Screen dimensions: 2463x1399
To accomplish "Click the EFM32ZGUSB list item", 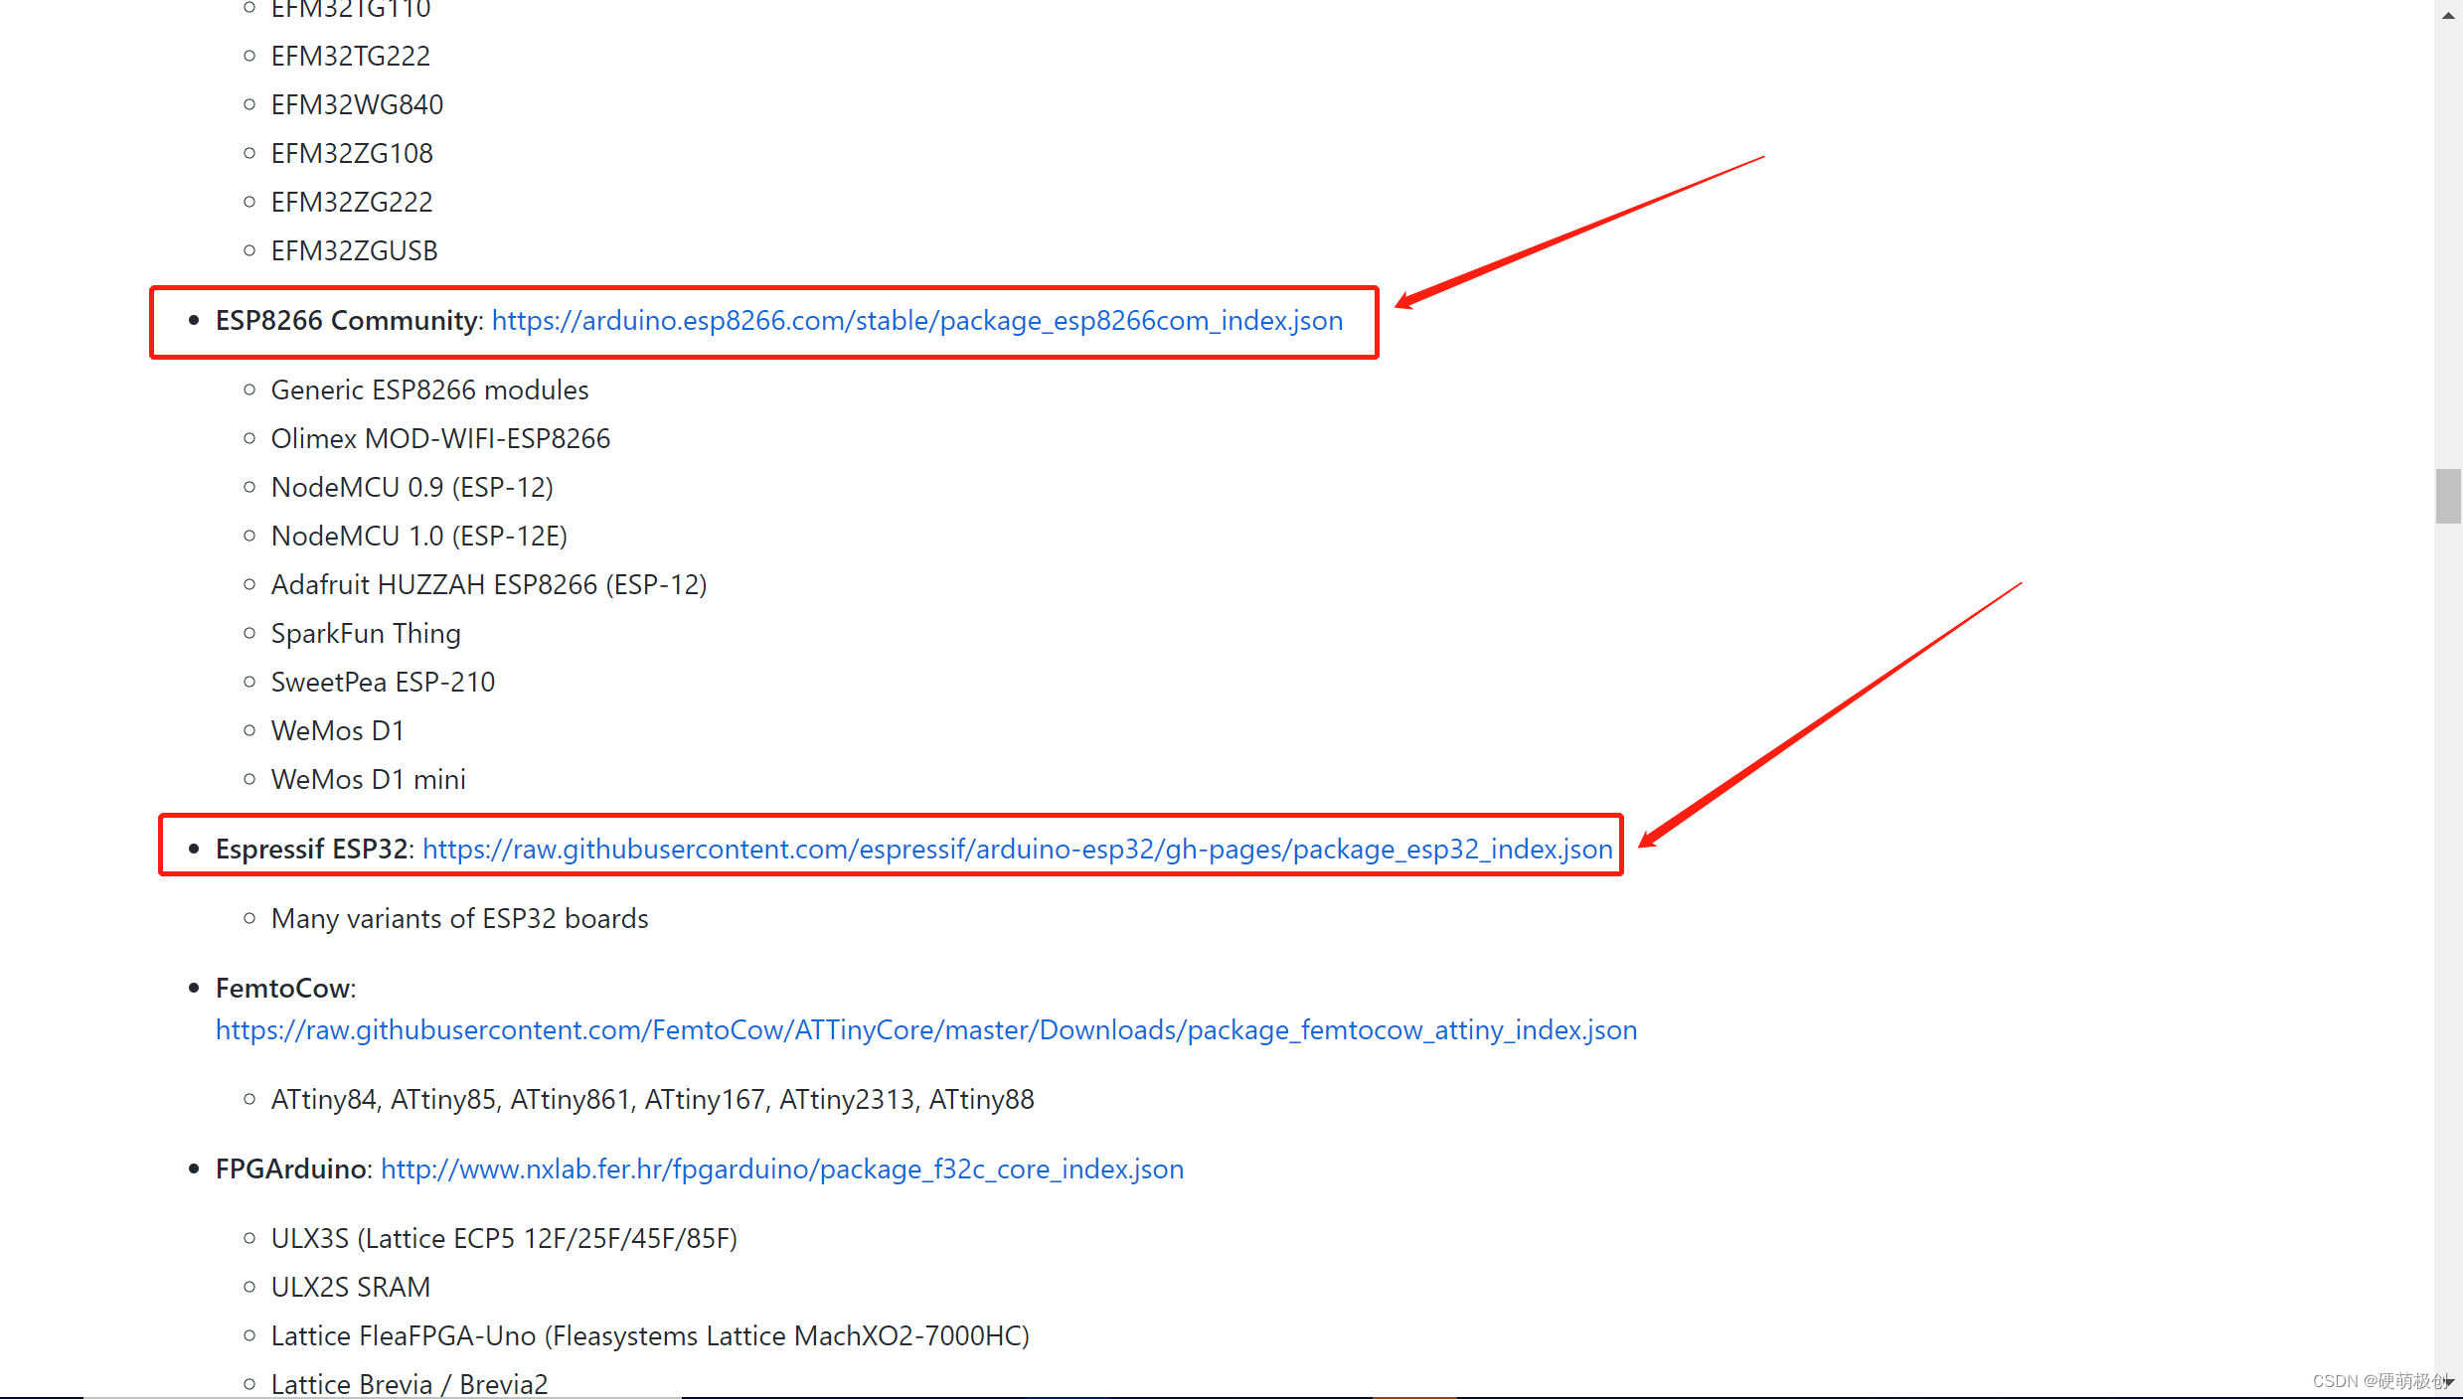I will click(354, 251).
